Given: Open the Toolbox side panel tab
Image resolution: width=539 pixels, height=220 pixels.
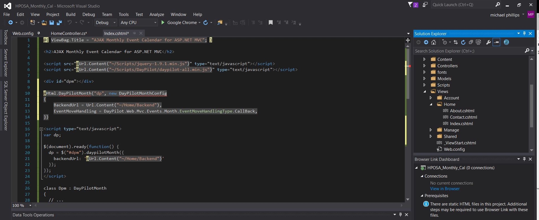Looking at the screenshot, I should pos(5,37).
